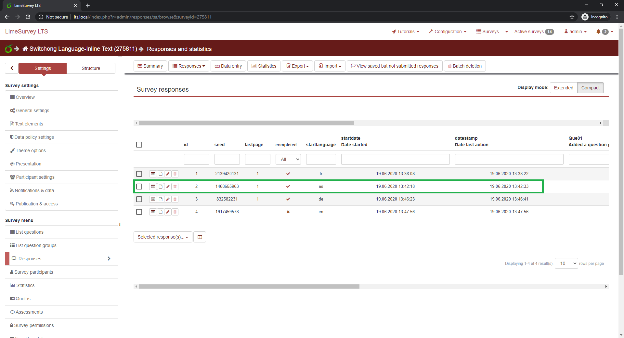Switch to the Structure tab
624x338 pixels.
(91, 68)
